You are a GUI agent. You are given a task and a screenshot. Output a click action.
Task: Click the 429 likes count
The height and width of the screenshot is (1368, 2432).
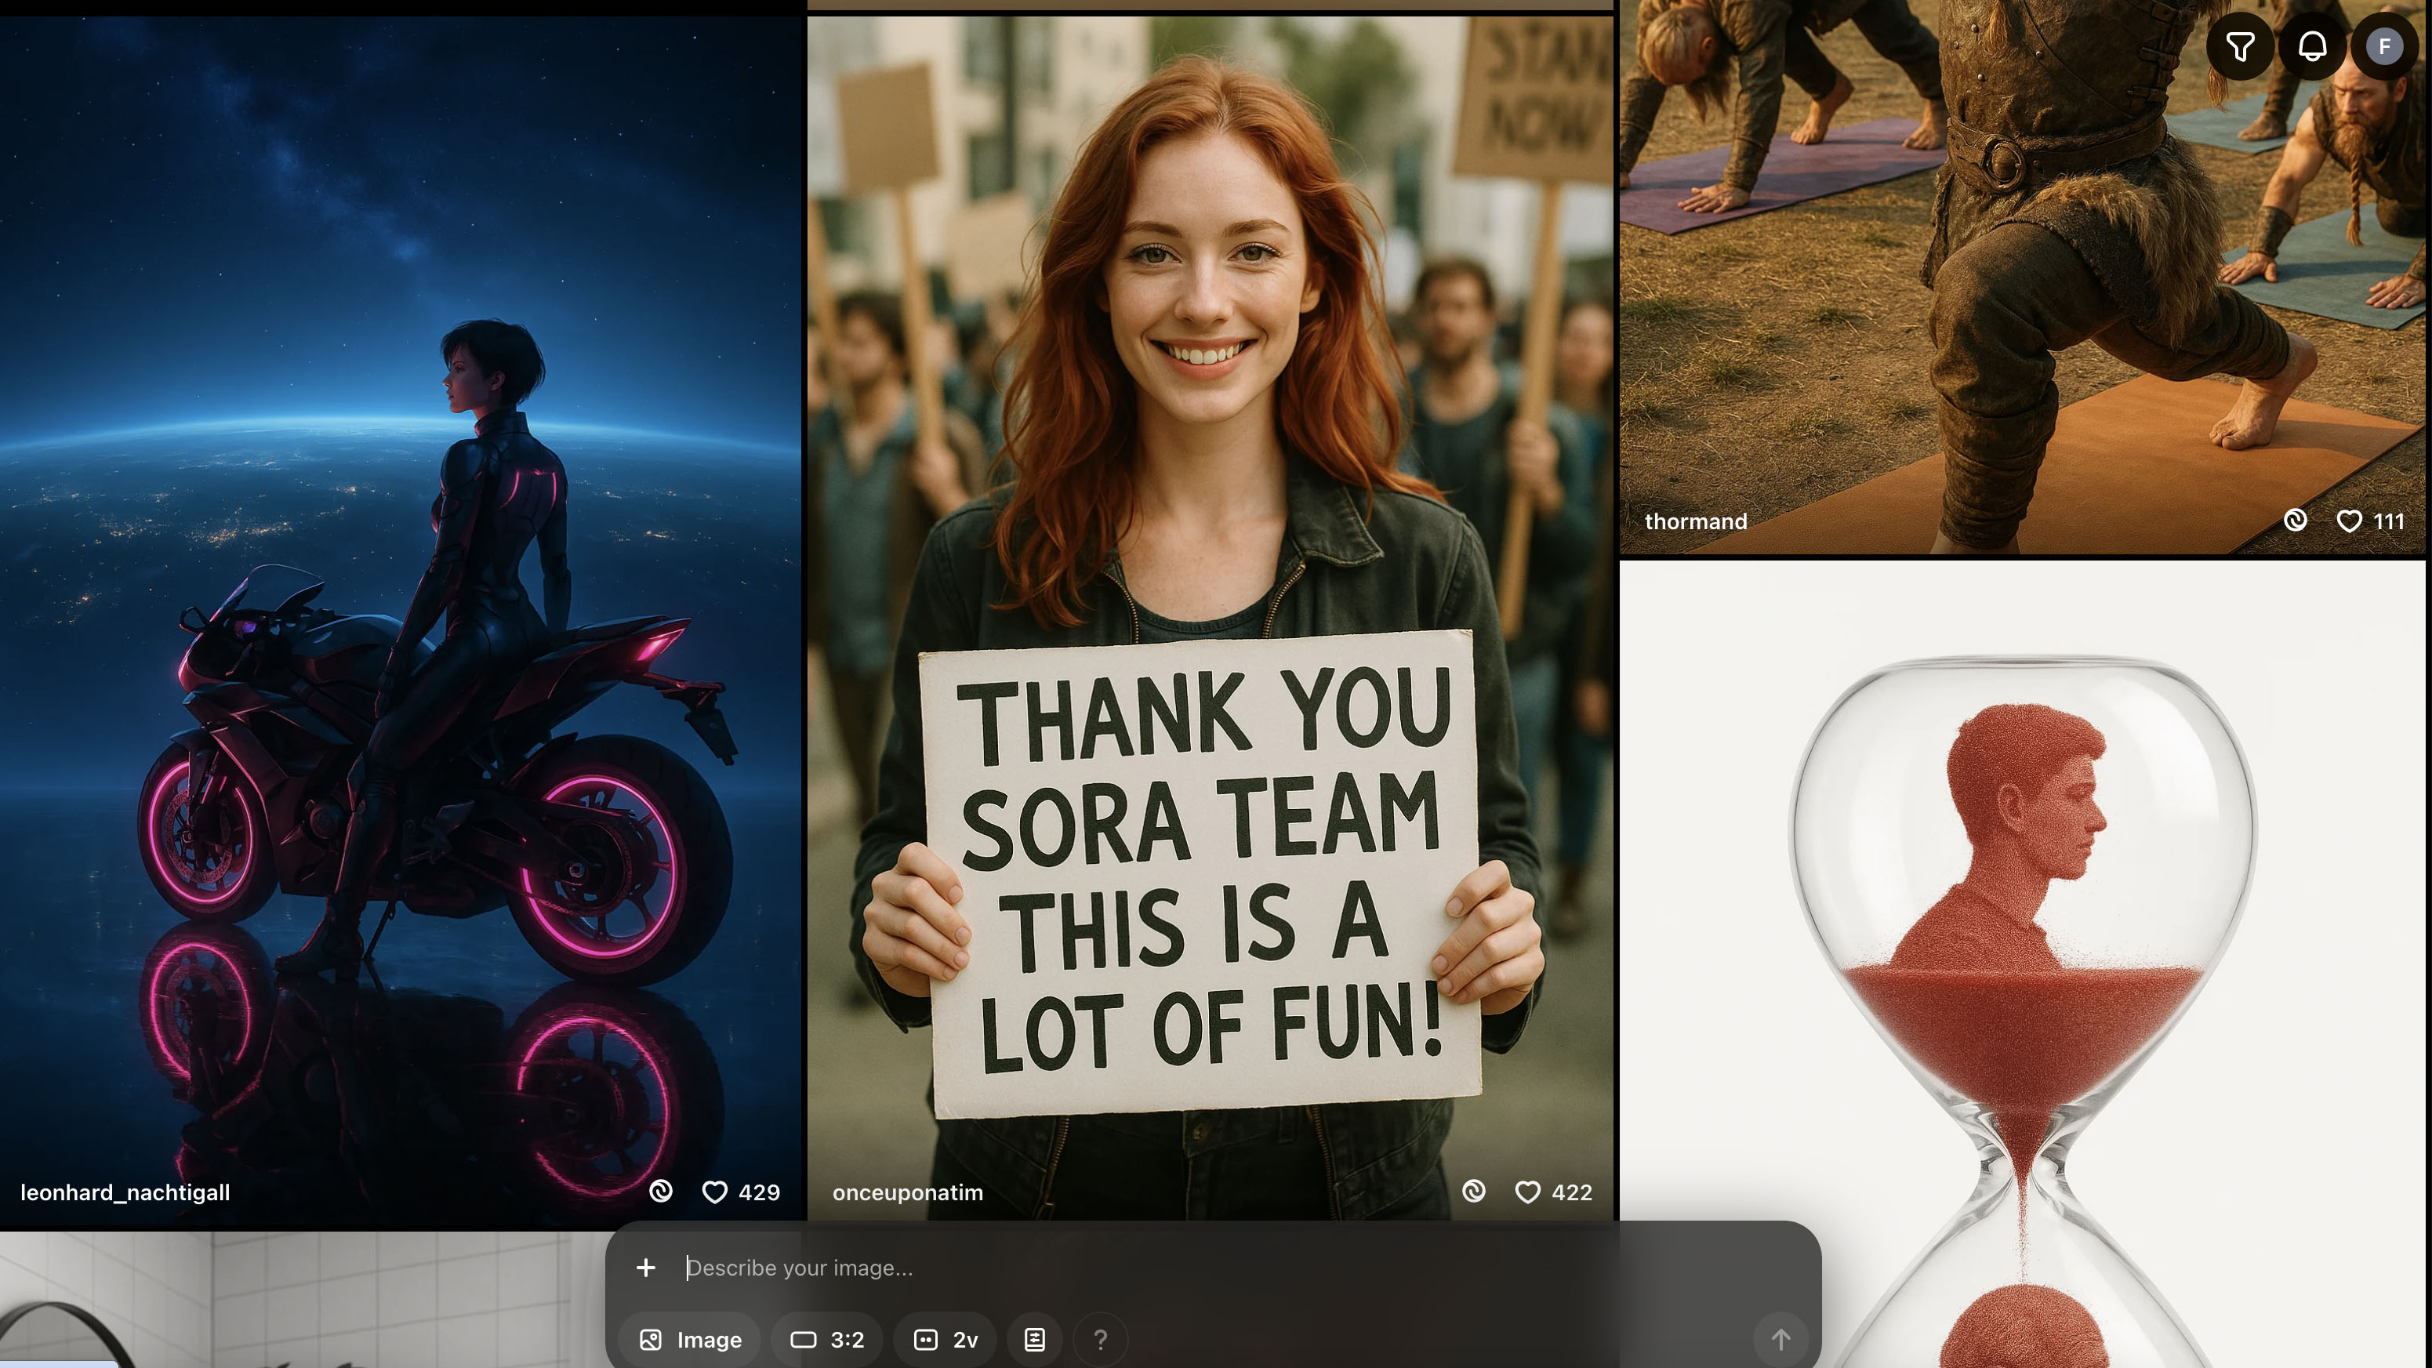(759, 1192)
